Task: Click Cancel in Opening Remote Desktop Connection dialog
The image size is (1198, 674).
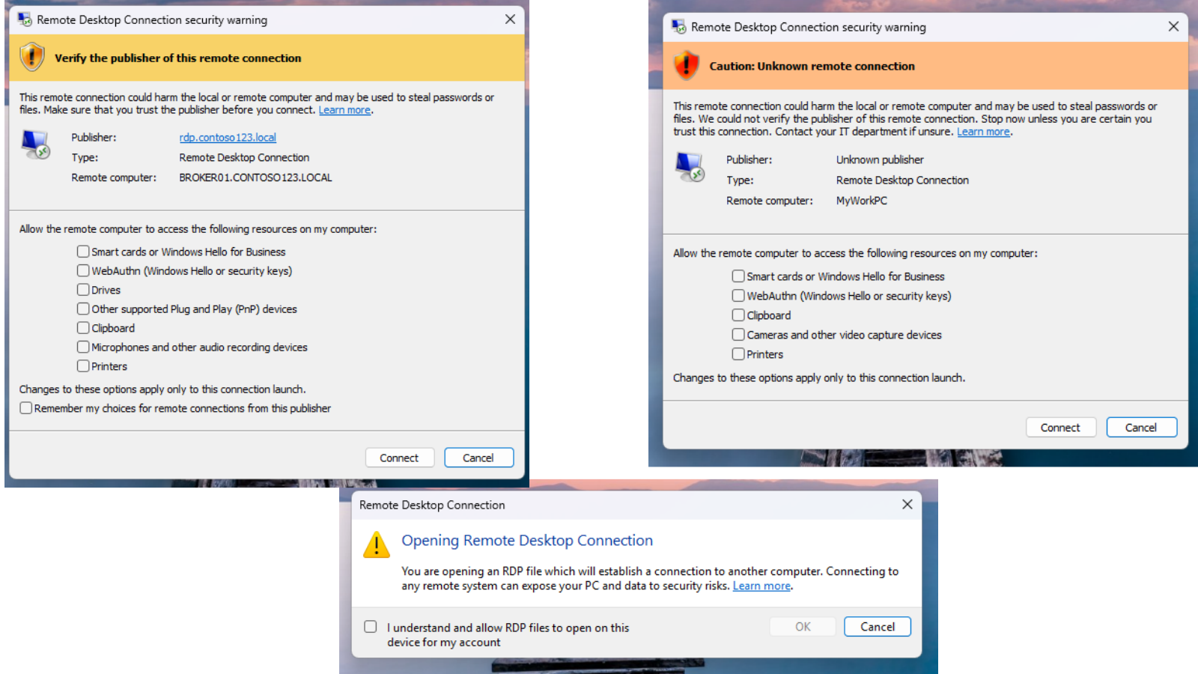Action: click(x=878, y=627)
